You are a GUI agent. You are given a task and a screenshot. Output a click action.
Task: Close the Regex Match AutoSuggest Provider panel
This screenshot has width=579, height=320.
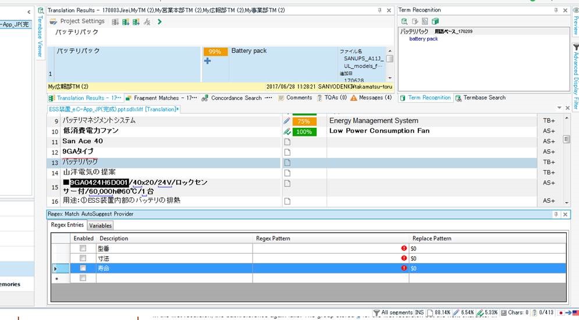click(566, 214)
